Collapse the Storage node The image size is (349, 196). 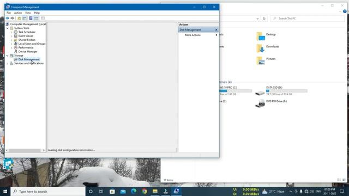[7, 56]
